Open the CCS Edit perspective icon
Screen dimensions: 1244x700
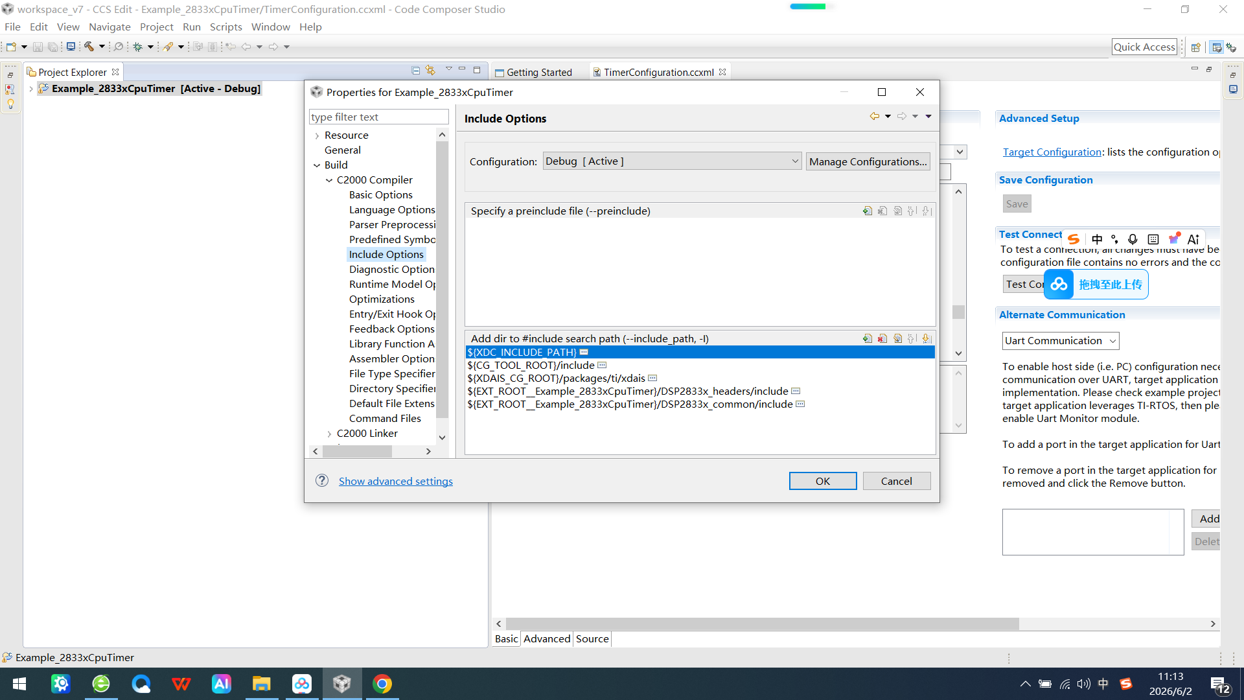coord(1216,47)
